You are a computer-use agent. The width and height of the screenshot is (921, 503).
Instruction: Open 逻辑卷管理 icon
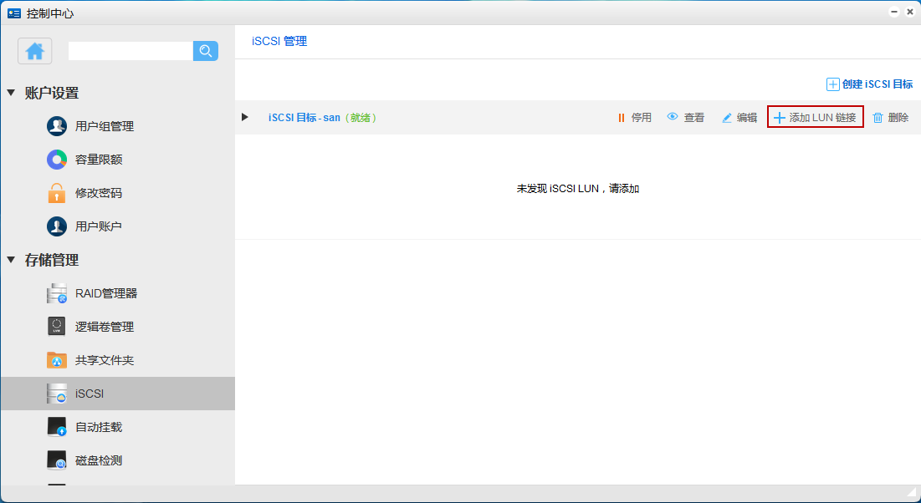click(x=57, y=327)
